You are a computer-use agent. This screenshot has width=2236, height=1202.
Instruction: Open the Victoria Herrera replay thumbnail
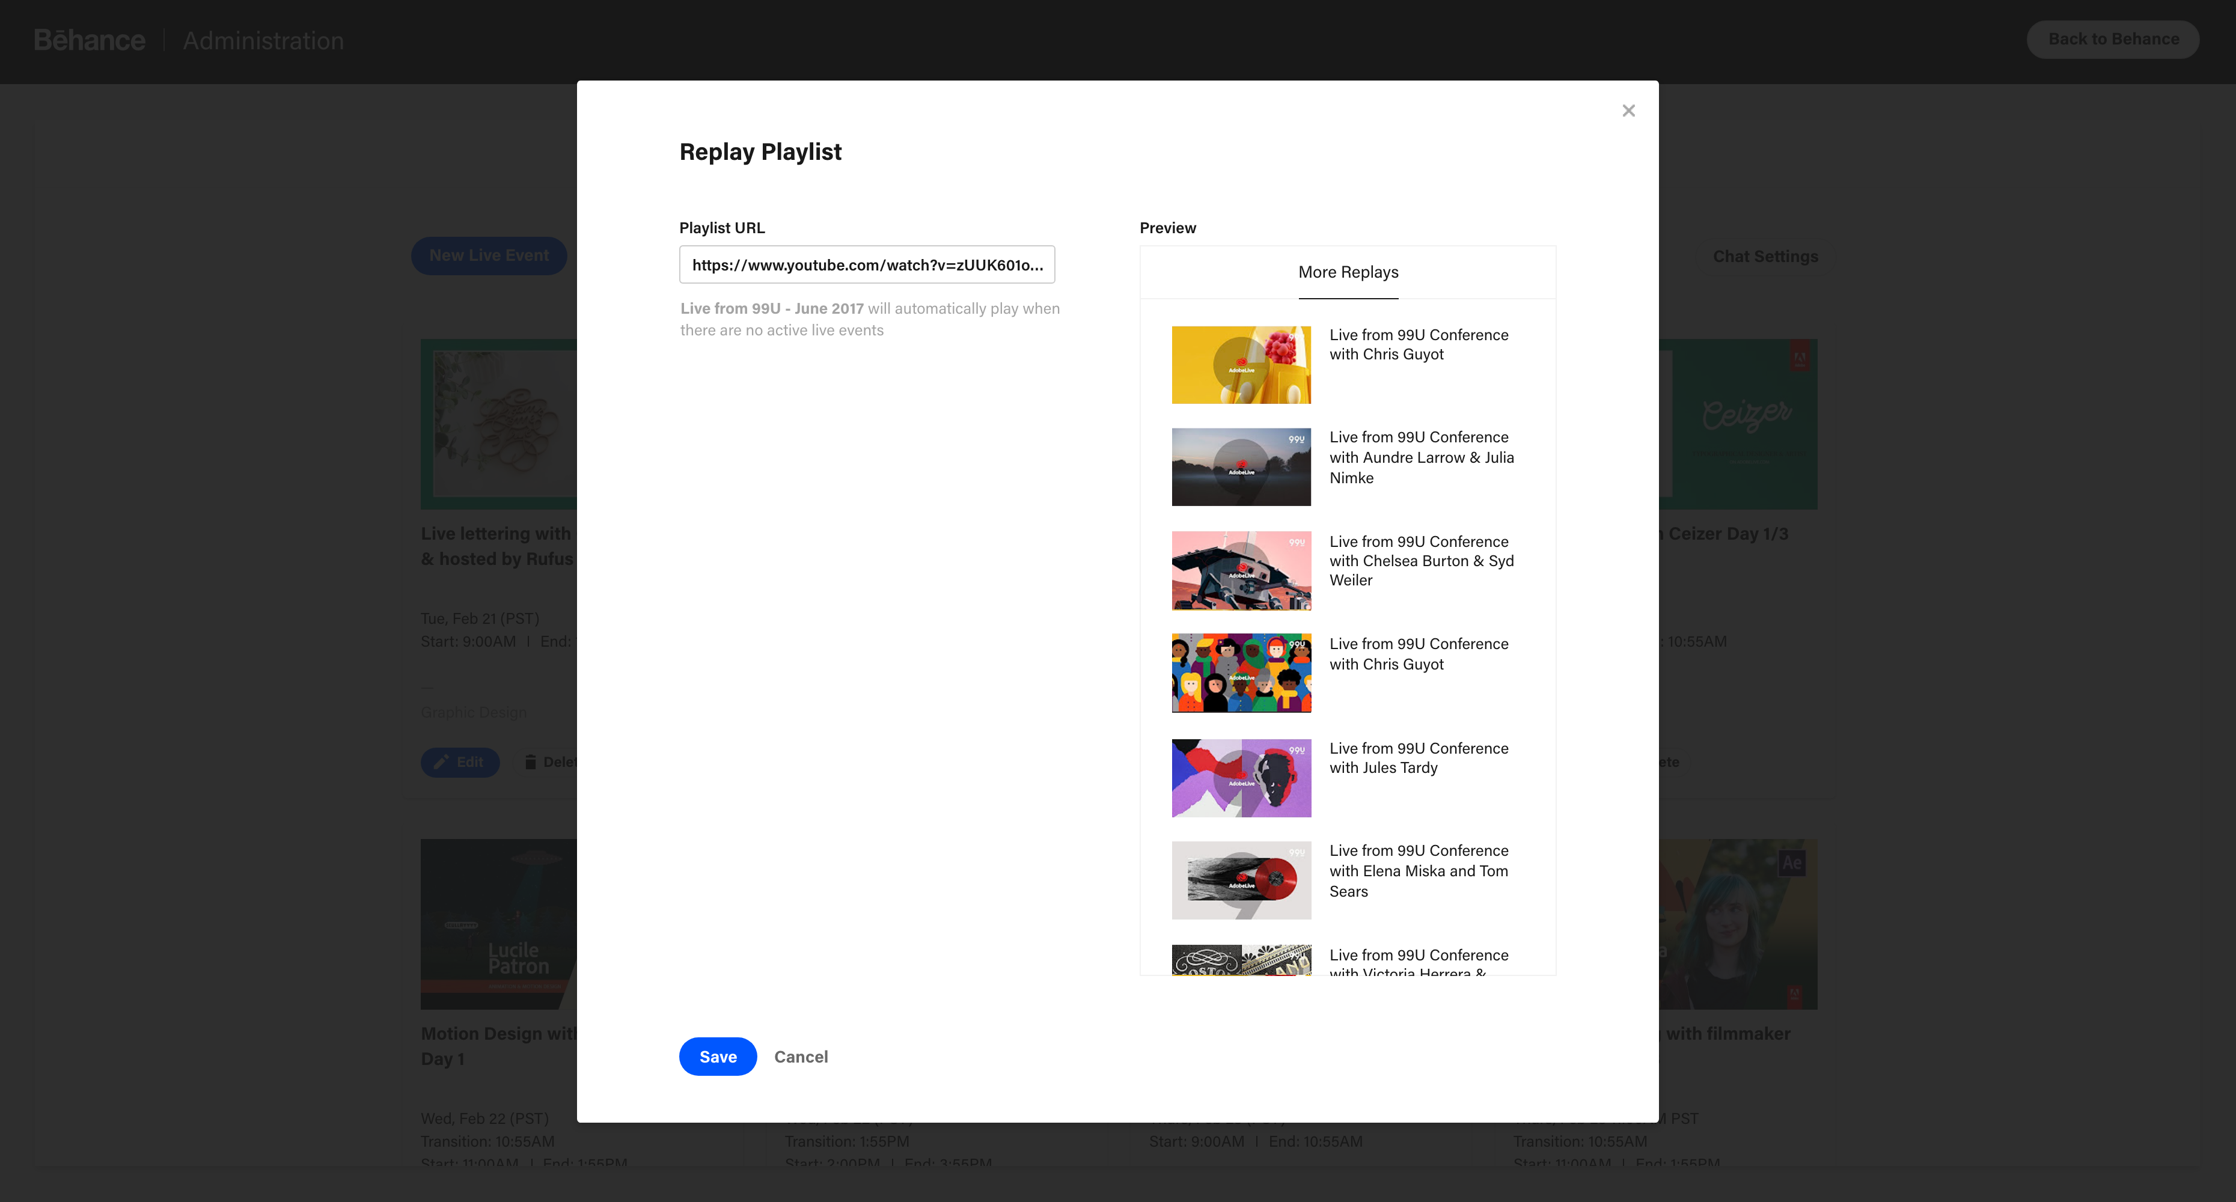[x=1241, y=960]
